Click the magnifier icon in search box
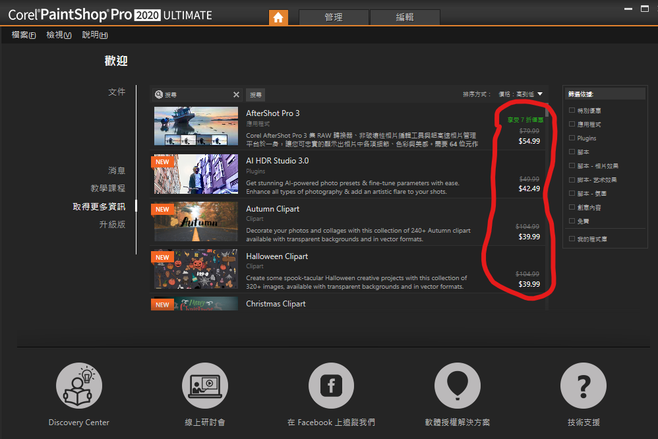This screenshot has height=439, width=658. pyautogui.click(x=159, y=95)
